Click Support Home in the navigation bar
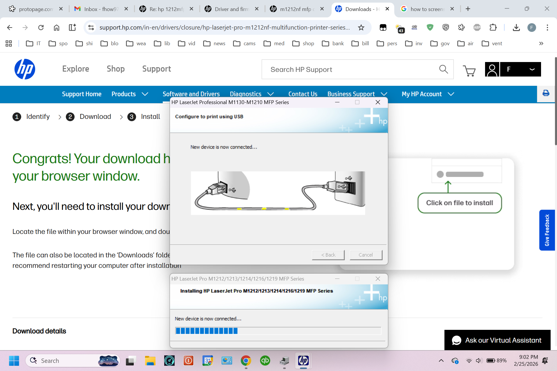This screenshot has width=557, height=371. tap(82, 94)
